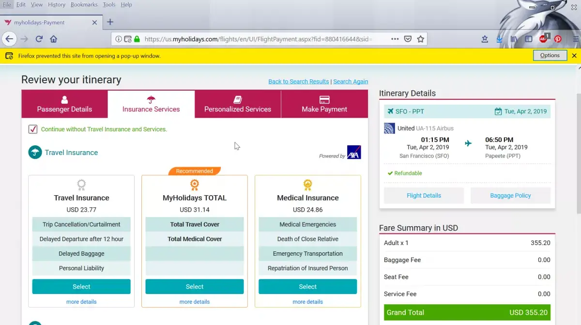
Task: Open the Edit menu
Action: 21,4
